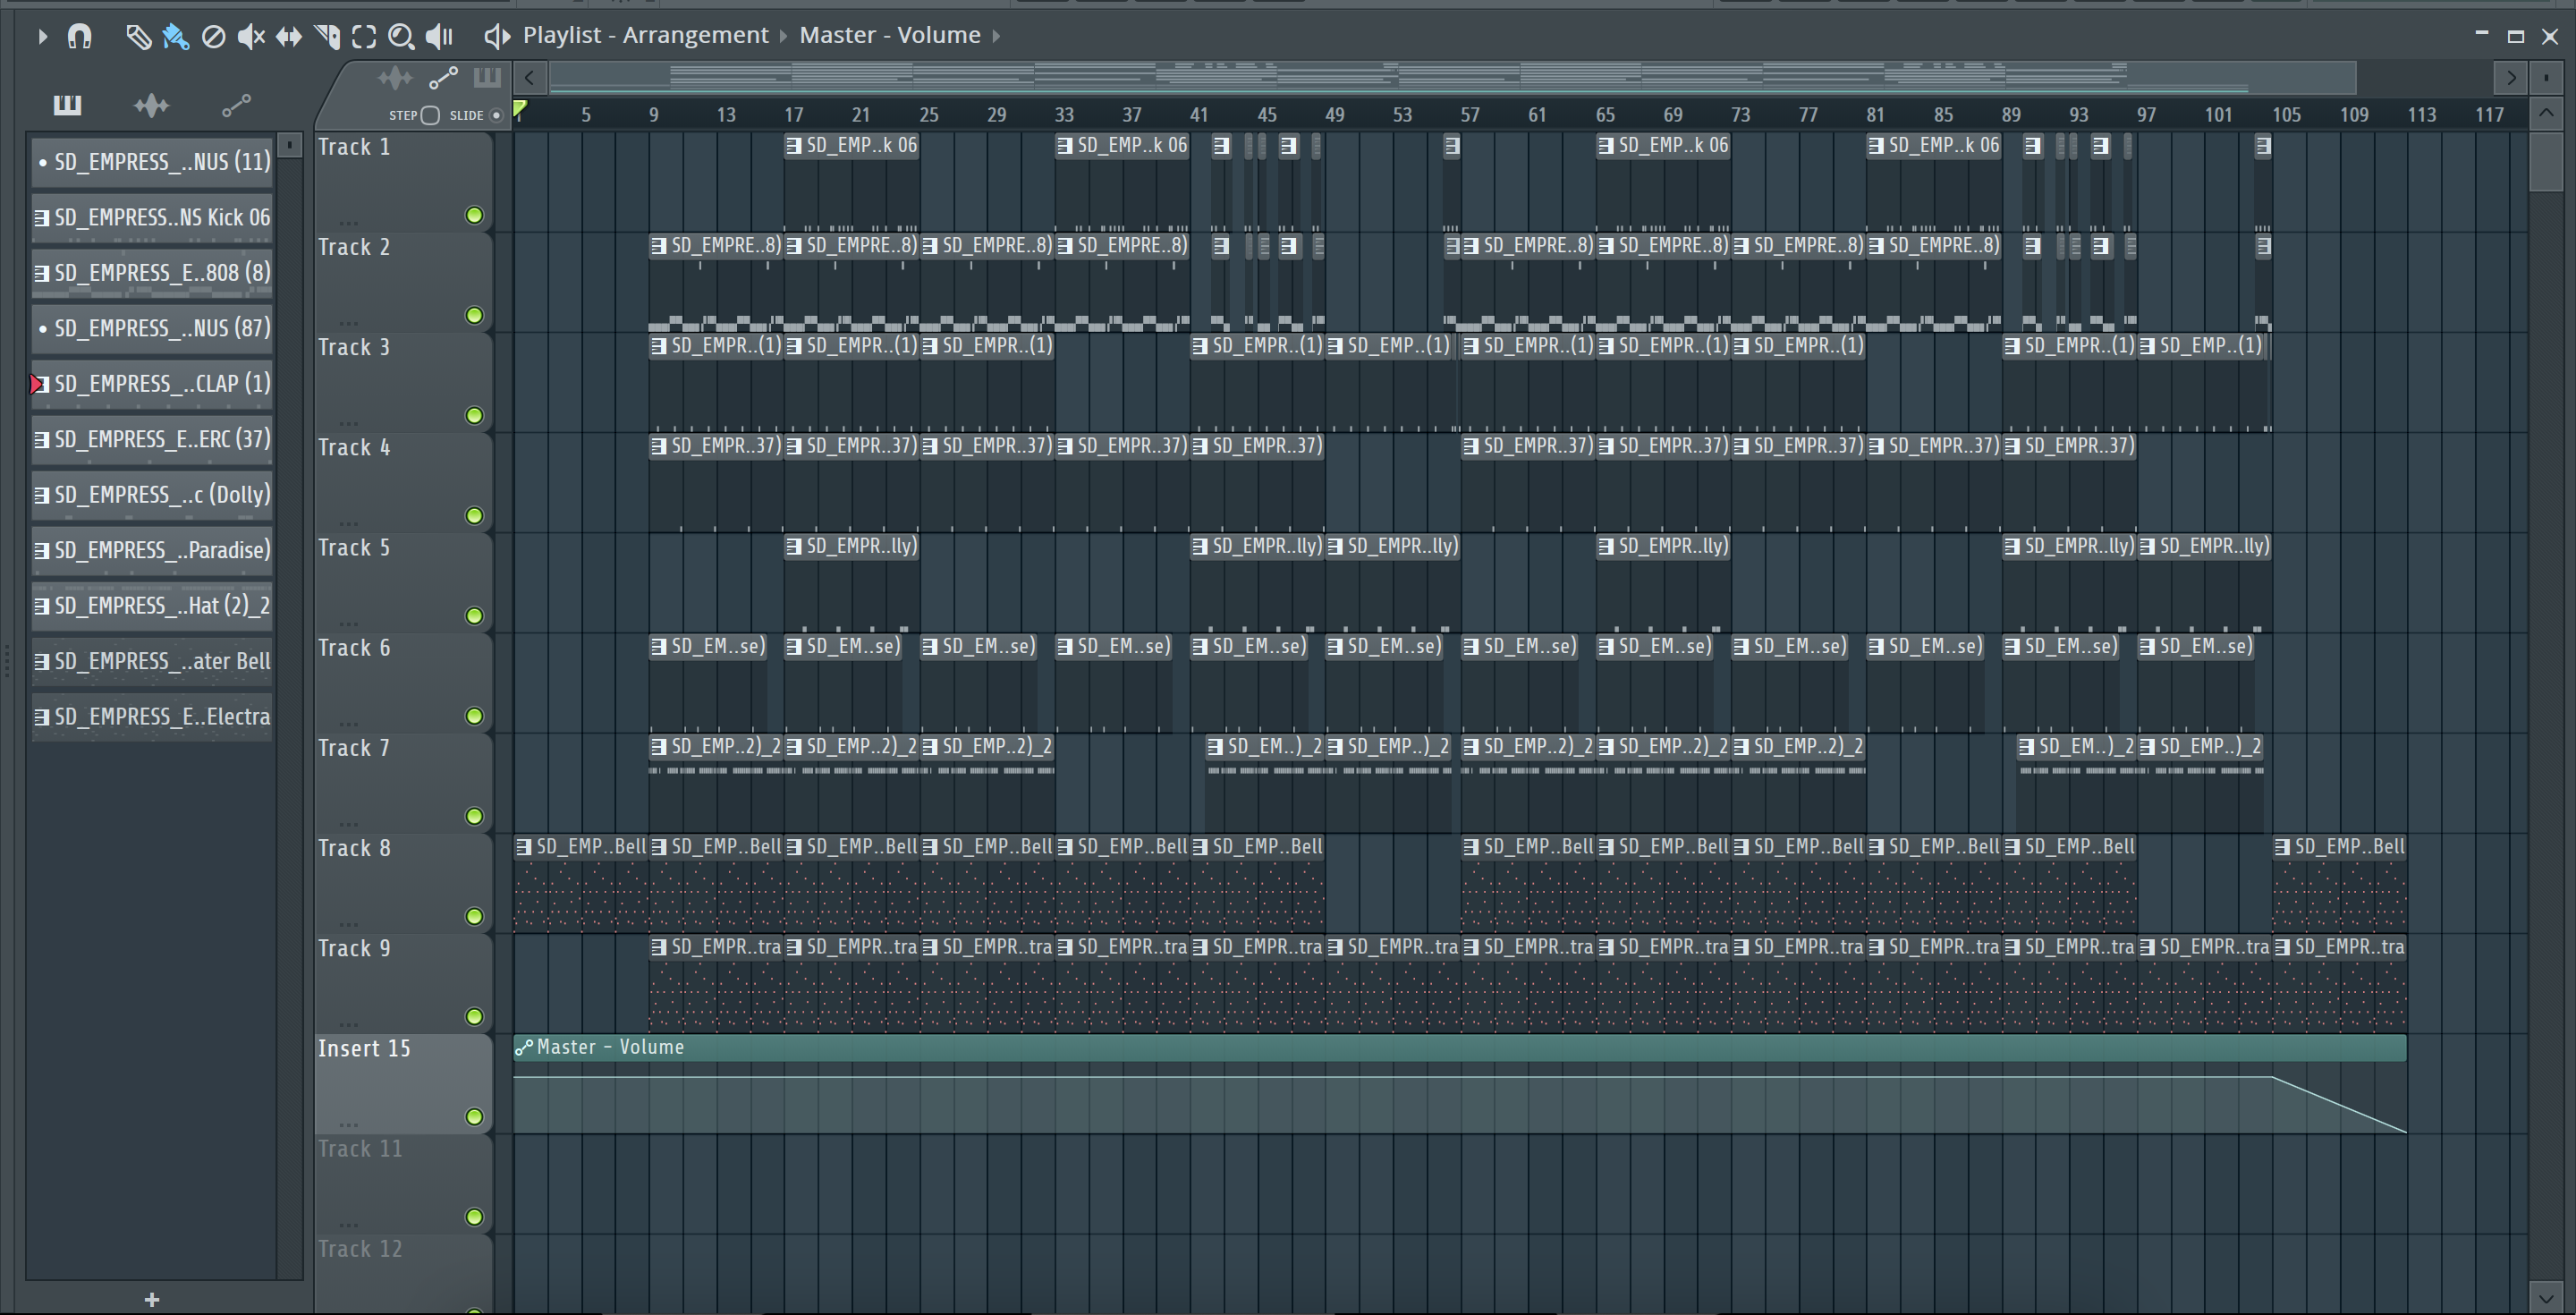The image size is (2576, 1315).
Task: Click the speaker icon before Playlist title
Action: click(497, 36)
